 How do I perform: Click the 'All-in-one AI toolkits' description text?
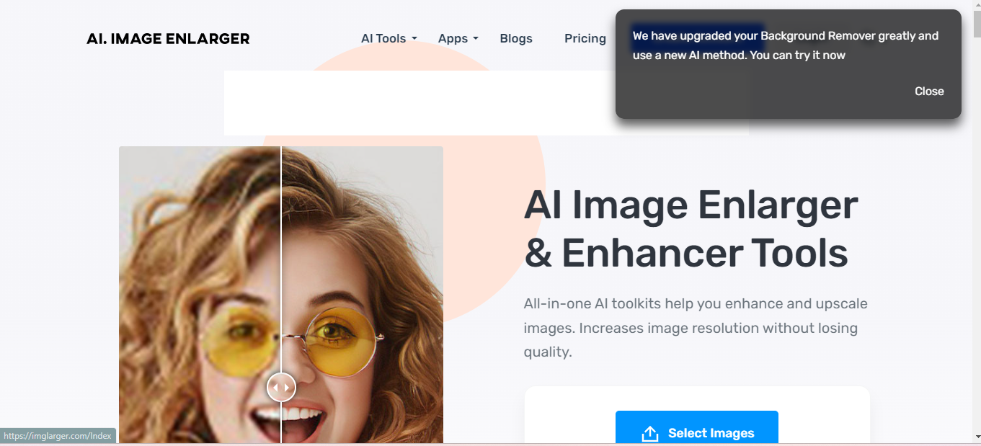coord(696,328)
